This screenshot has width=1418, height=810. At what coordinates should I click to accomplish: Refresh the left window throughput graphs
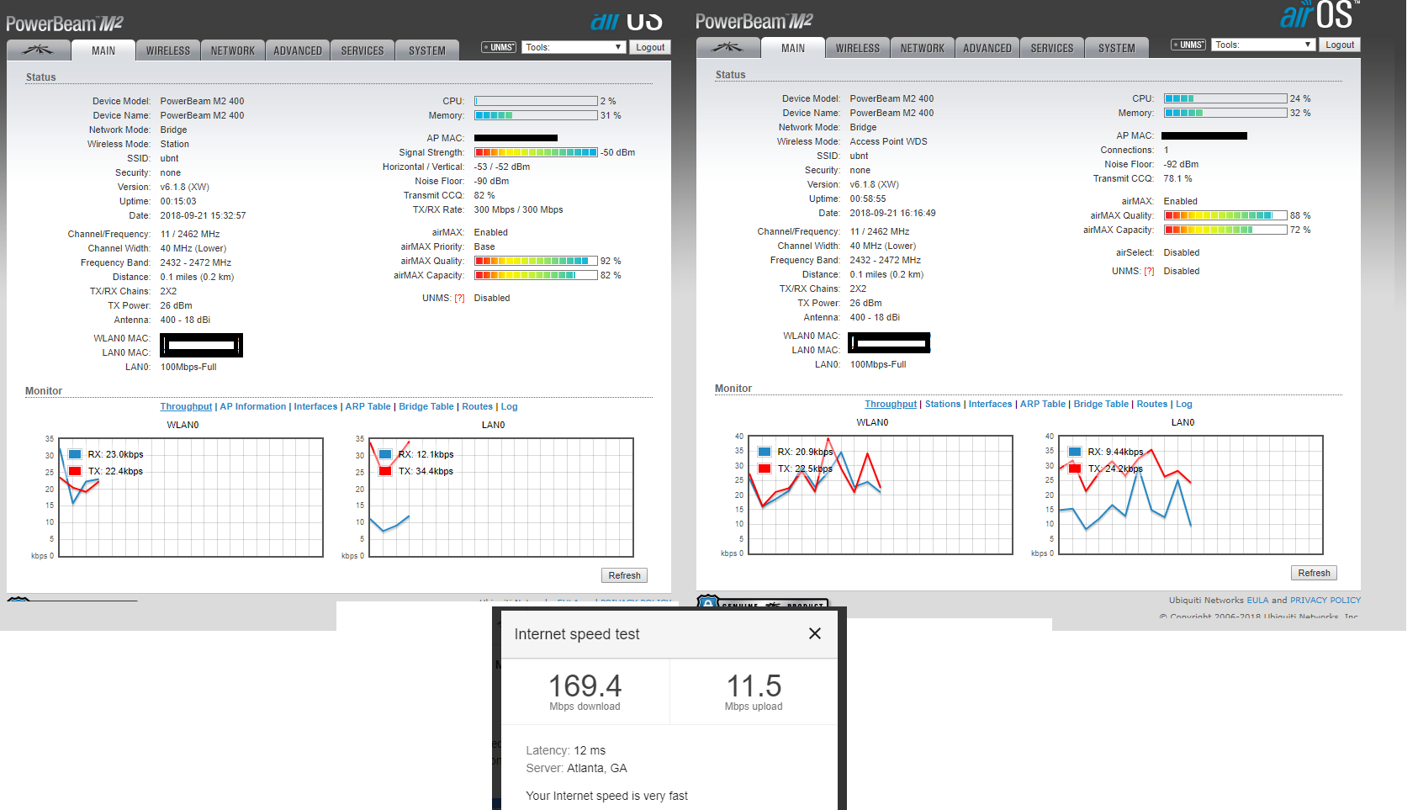click(x=625, y=575)
